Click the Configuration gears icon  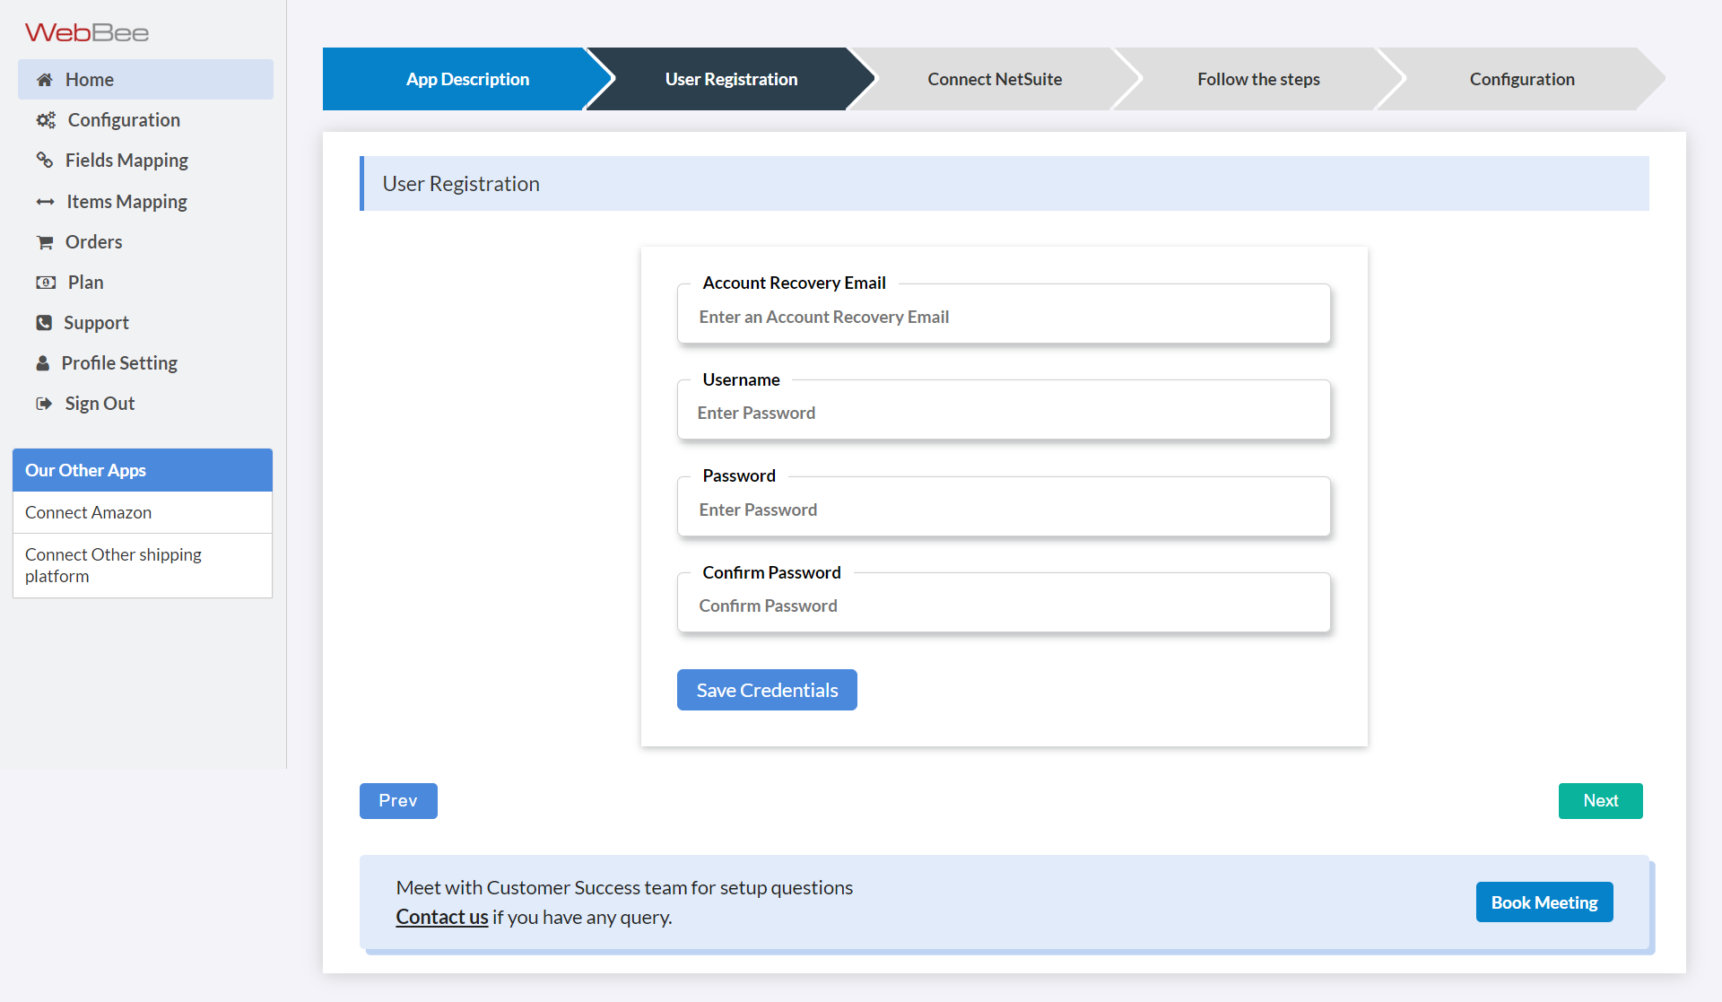pyautogui.click(x=46, y=120)
